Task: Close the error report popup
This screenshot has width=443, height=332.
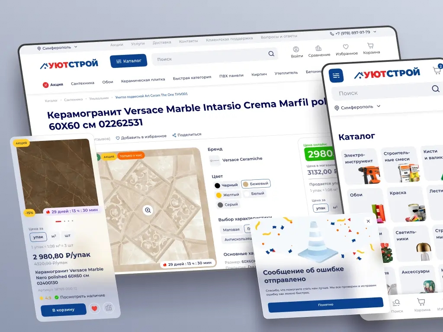Action: [368, 221]
